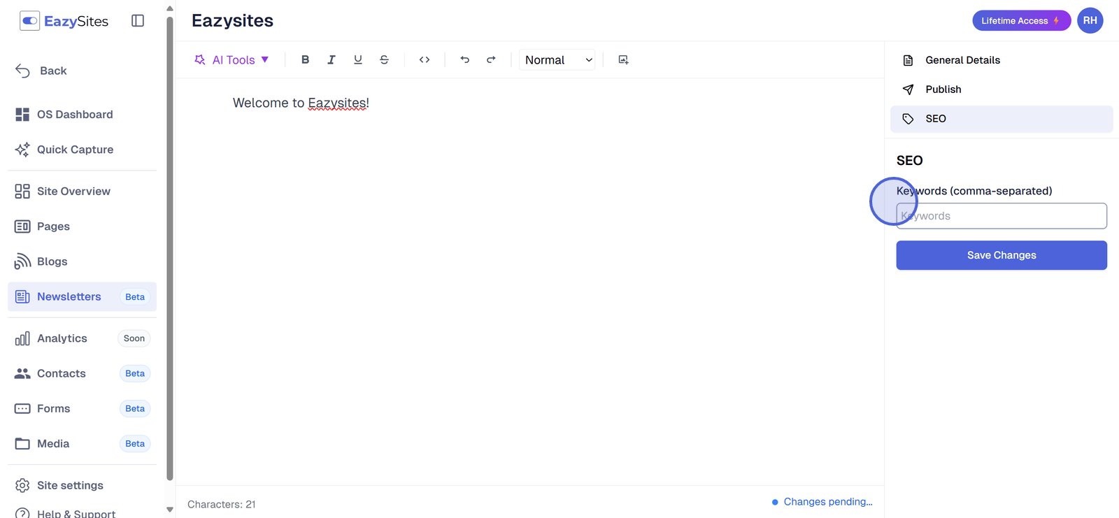
Task: Click the Site settings gear icon
Action: tap(22, 485)
